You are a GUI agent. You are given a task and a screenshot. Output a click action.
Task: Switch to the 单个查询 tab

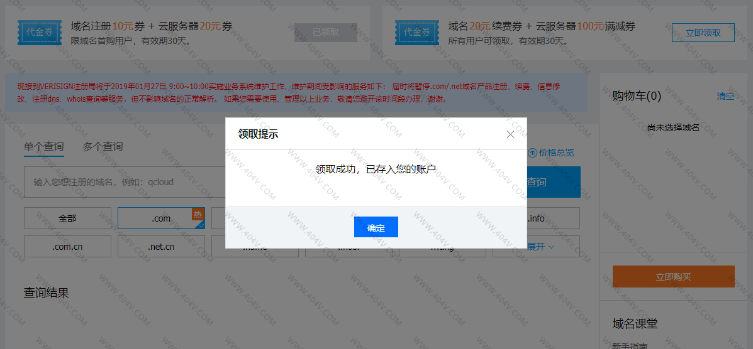click(x=43, y=146)
